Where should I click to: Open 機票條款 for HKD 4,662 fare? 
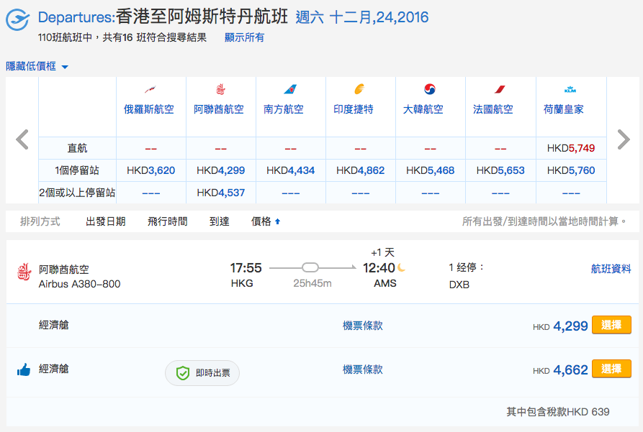coord(362,369)
